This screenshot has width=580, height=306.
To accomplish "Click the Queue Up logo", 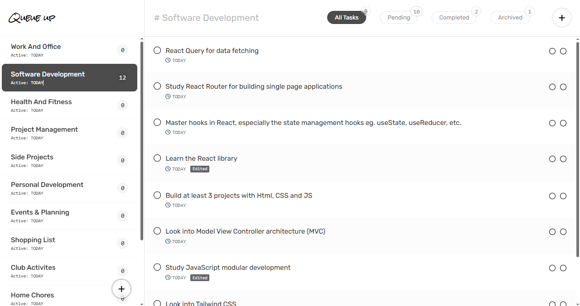I will (32, 18).
